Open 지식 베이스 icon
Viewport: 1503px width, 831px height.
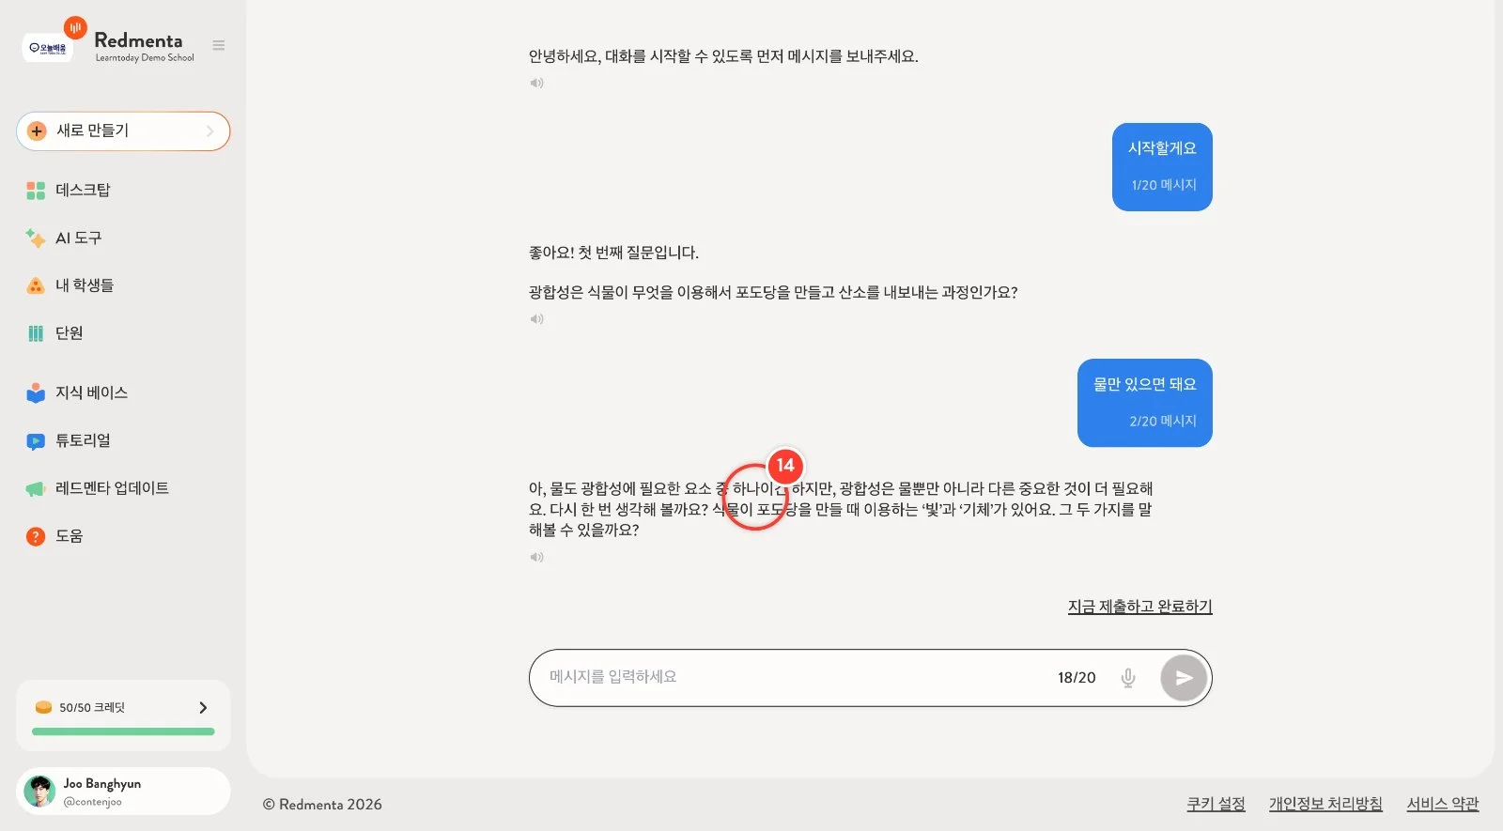(x=36, y=392)
